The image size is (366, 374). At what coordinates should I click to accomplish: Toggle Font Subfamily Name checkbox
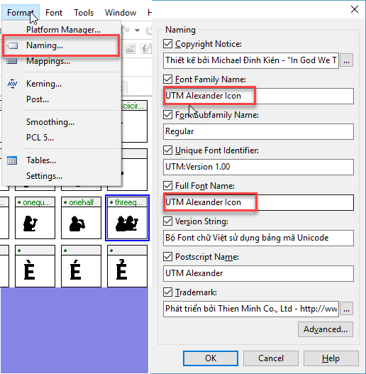click(x=168, y=115)
